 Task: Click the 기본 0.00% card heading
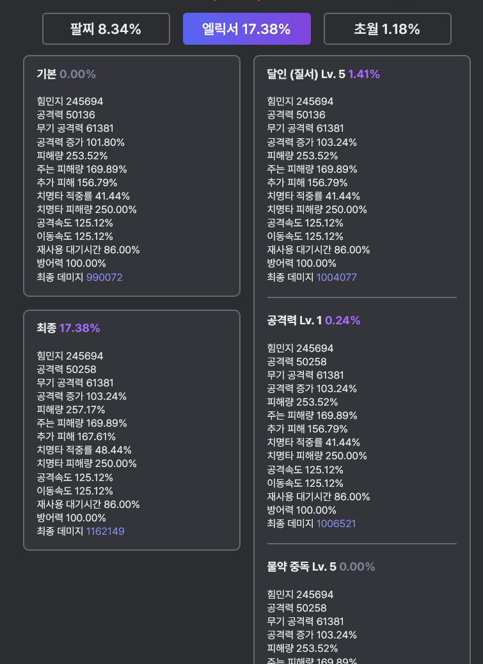(x=67, y=74)
